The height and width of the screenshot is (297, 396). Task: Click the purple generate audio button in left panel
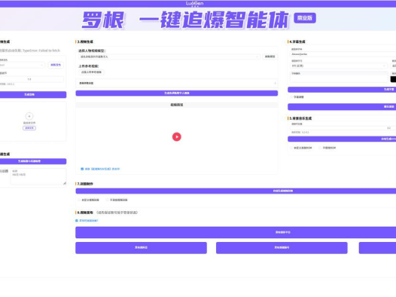[x=33, y=94]
